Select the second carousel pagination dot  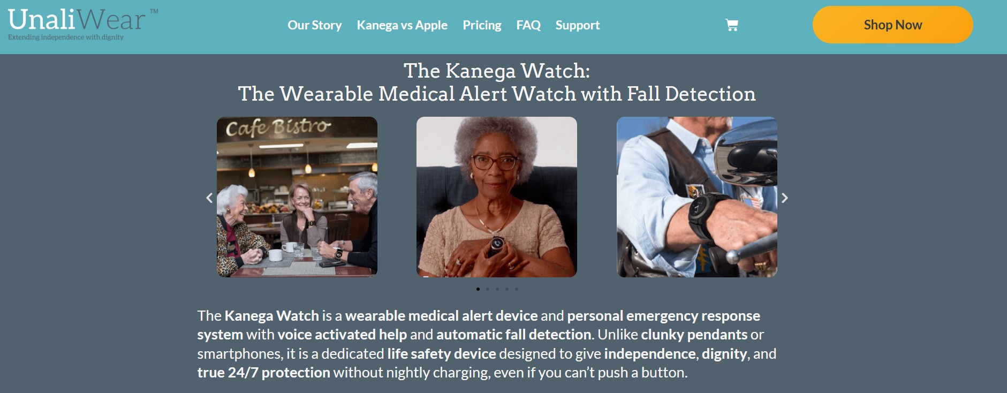[488, 289]
